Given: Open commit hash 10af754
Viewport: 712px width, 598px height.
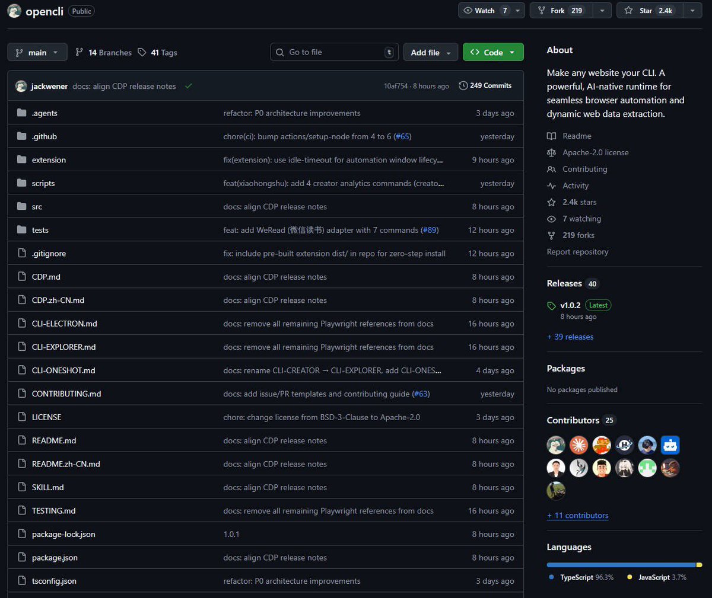Looking at the screenshot, I should [396, 86].
